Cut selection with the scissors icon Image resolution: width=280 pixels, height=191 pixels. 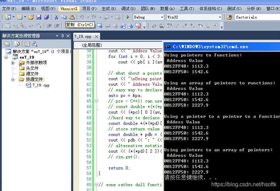click(56, 17)
